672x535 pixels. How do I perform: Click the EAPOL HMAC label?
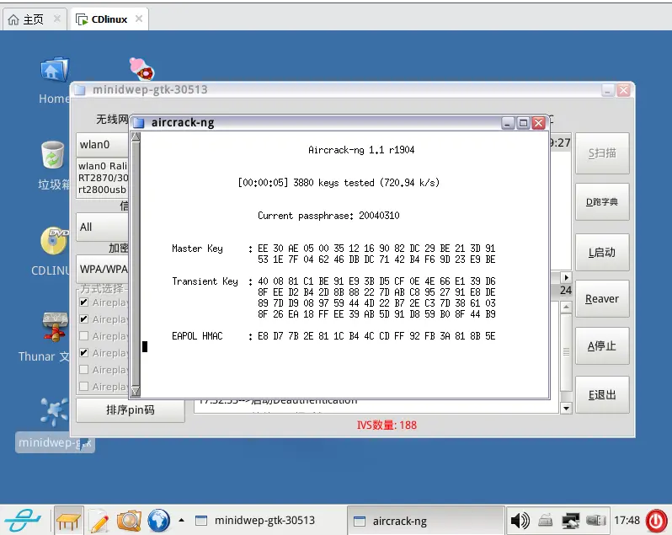coord(197,336)
